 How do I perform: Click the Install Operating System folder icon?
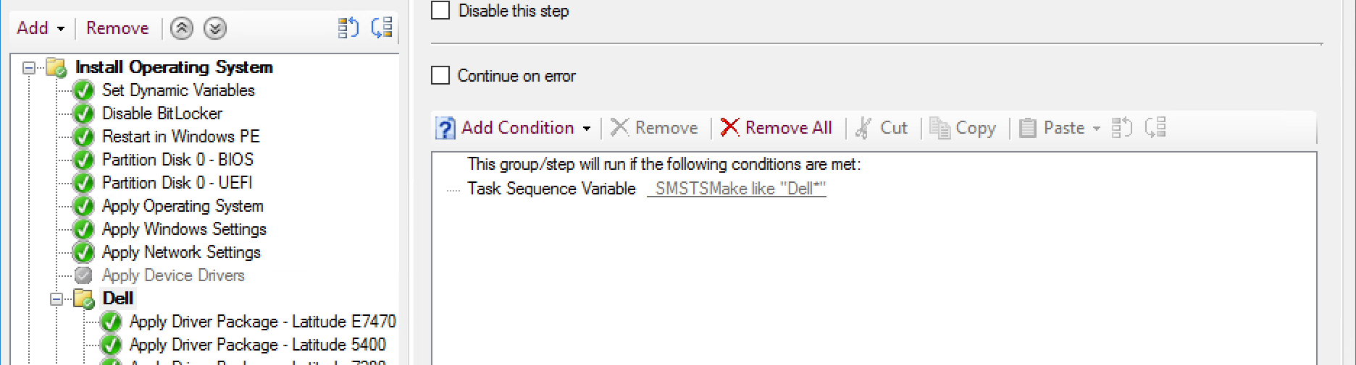[56, 67]
